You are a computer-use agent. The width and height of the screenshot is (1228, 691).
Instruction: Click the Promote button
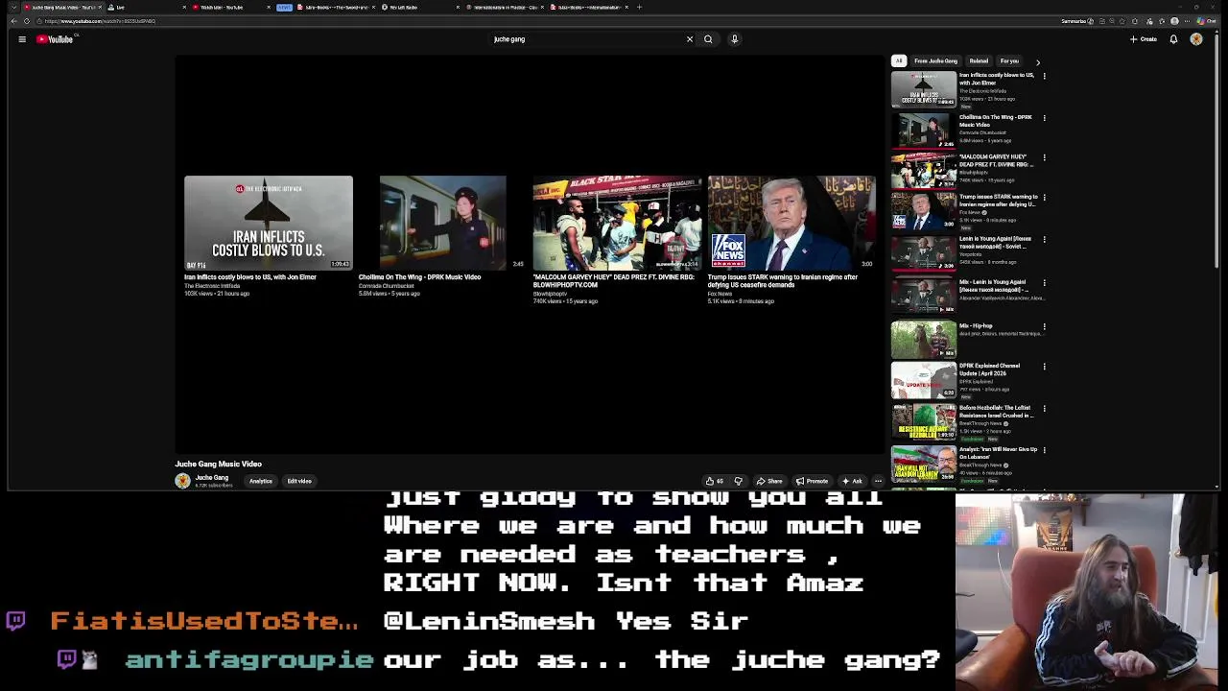(812, 482)
